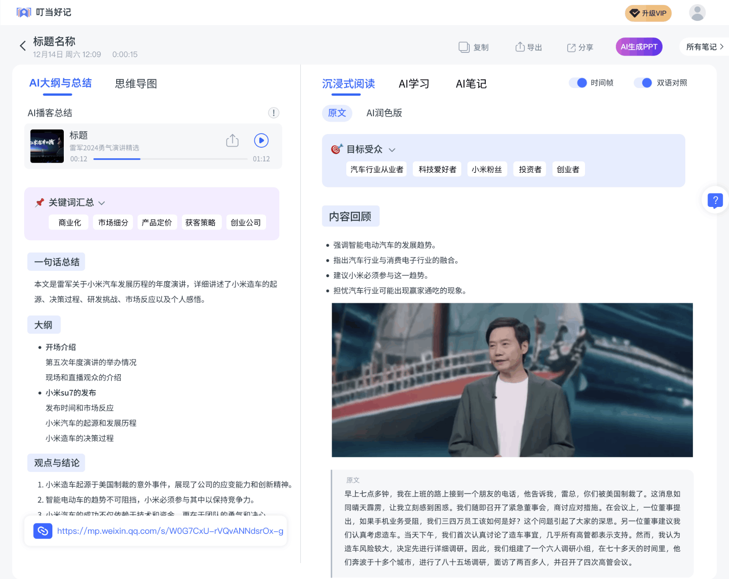Share the podcast using upload icon
This screenshot has height=579, width=729.
tap(232, 140)
